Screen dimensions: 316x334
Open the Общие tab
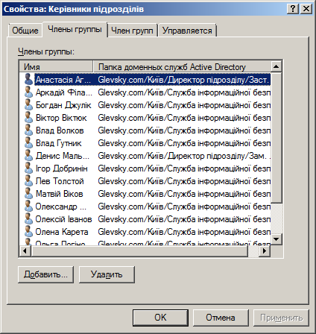[x=25, y=31]
